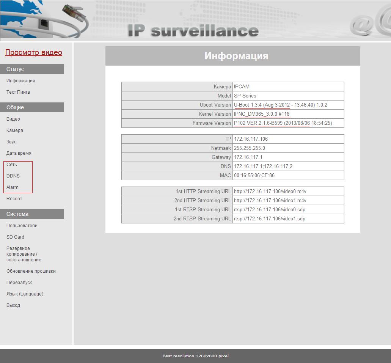
Task: Open the Alarm settings page
Action: tap(13, 187)
